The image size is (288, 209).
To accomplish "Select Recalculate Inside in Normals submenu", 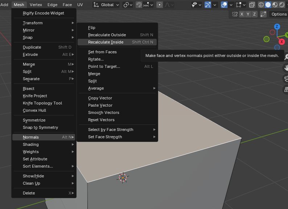I will pos(117,42).
